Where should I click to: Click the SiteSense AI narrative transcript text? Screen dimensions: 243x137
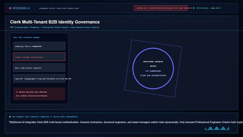click(x=126, y=122)
